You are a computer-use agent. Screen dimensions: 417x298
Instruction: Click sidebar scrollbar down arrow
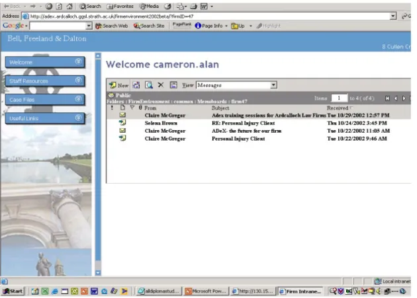[x=98, y=273]
